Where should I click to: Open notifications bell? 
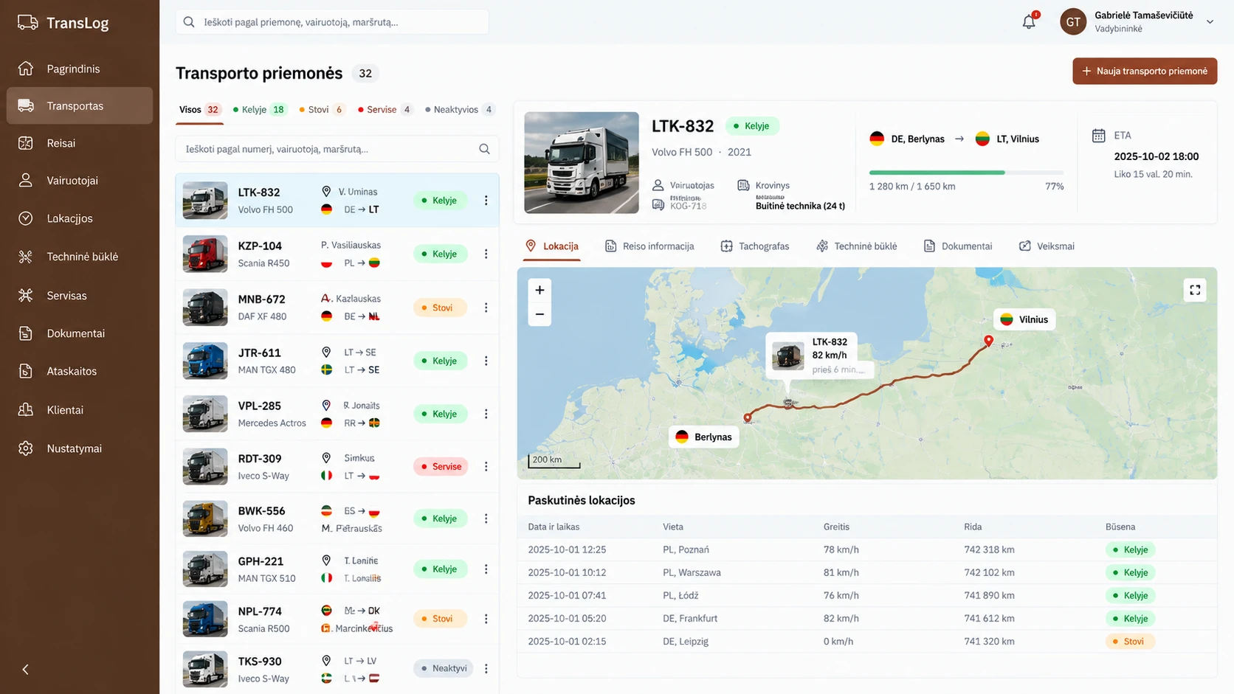pyautogui.click(x=1029, y=21)
